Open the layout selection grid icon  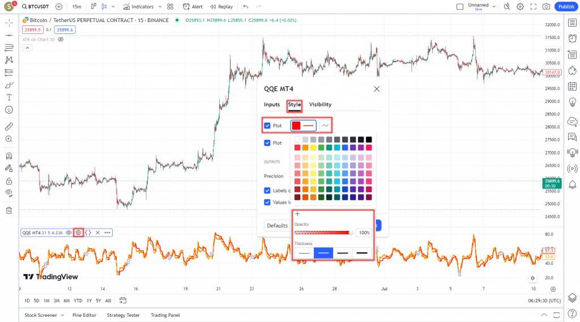(170, 7)
